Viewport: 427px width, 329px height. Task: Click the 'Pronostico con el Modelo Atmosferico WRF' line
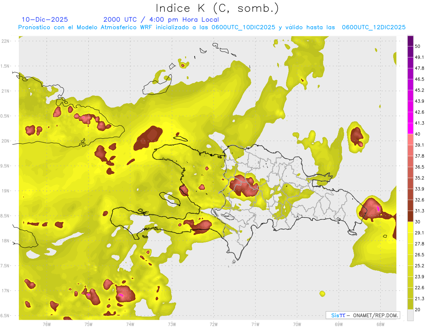tap(212, 27)
